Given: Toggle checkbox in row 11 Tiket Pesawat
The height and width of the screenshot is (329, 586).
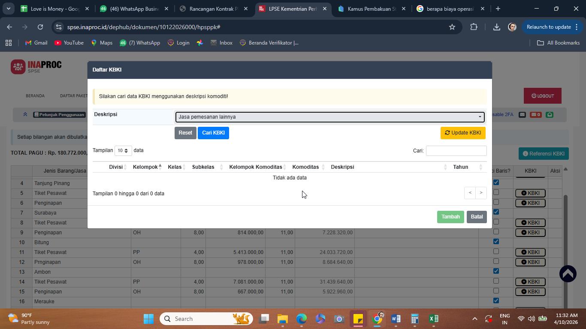Looking at the screenshot, I should coord(496,251).
